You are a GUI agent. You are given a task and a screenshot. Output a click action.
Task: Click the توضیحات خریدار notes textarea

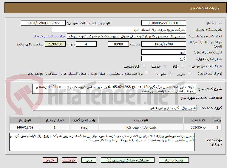tap(102, 142)
